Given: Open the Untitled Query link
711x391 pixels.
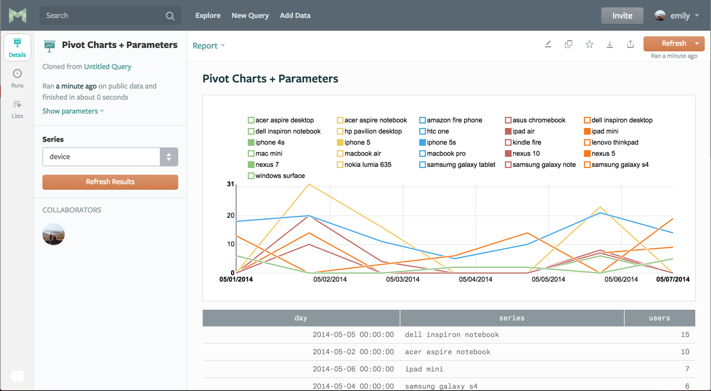Looking at the screenshot, I should coord(107,67).
